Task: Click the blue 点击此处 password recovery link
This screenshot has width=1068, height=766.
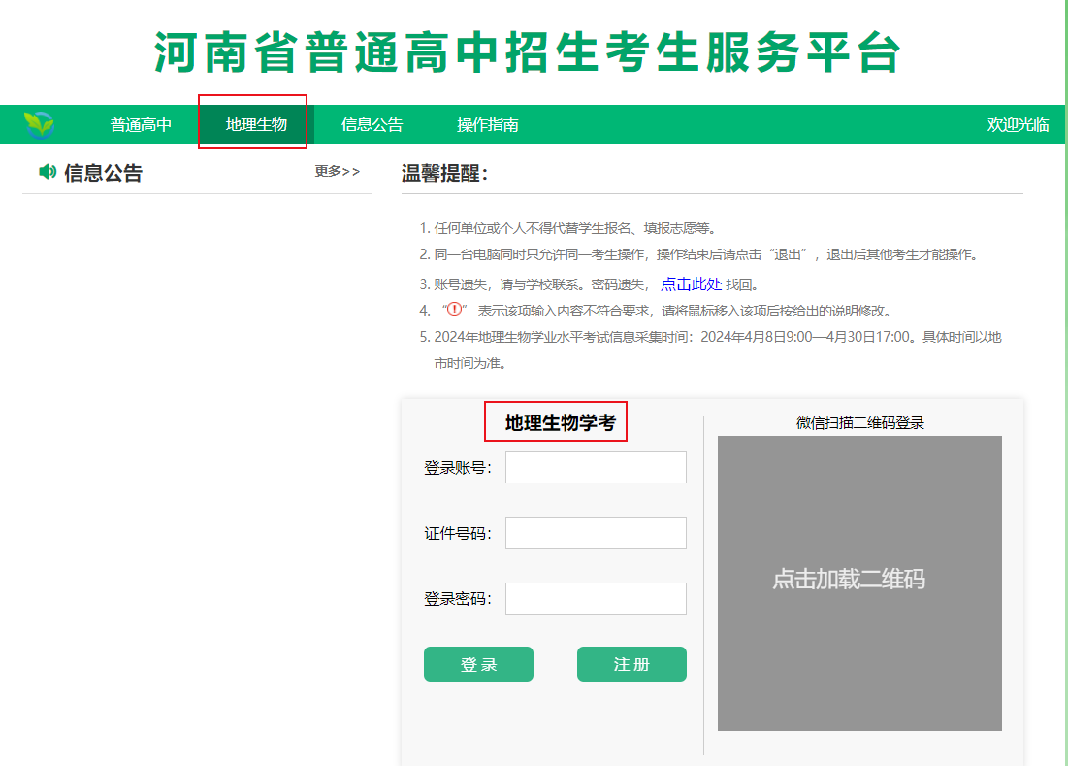Action: click(x=691, y=283)
